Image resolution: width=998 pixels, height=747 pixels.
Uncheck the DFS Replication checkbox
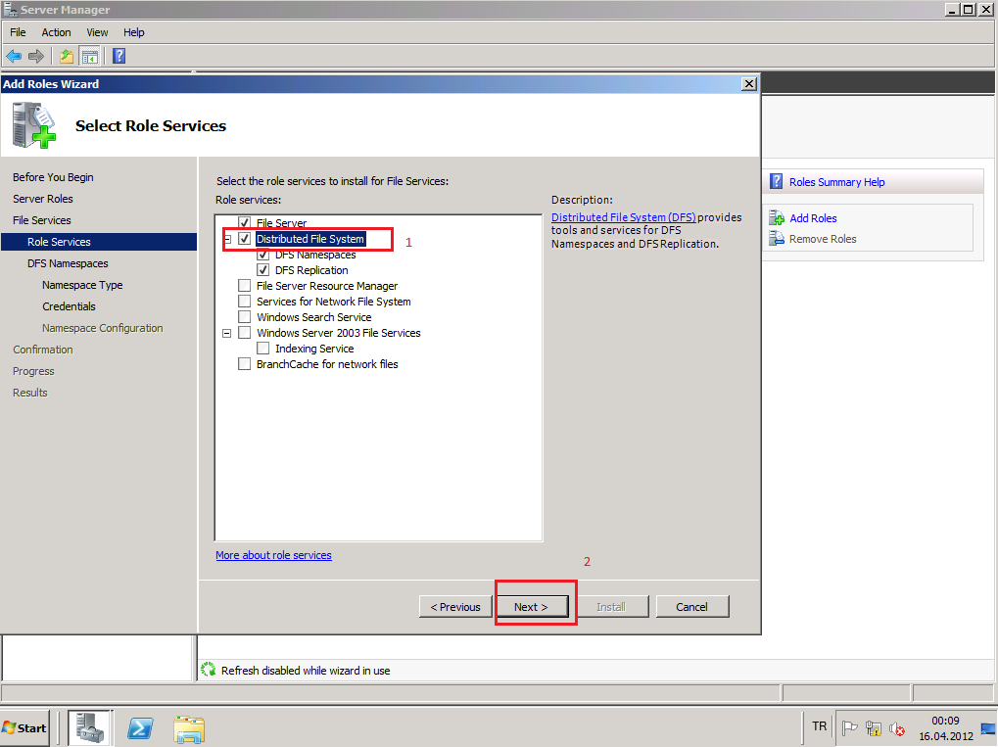tap(263, 270)
